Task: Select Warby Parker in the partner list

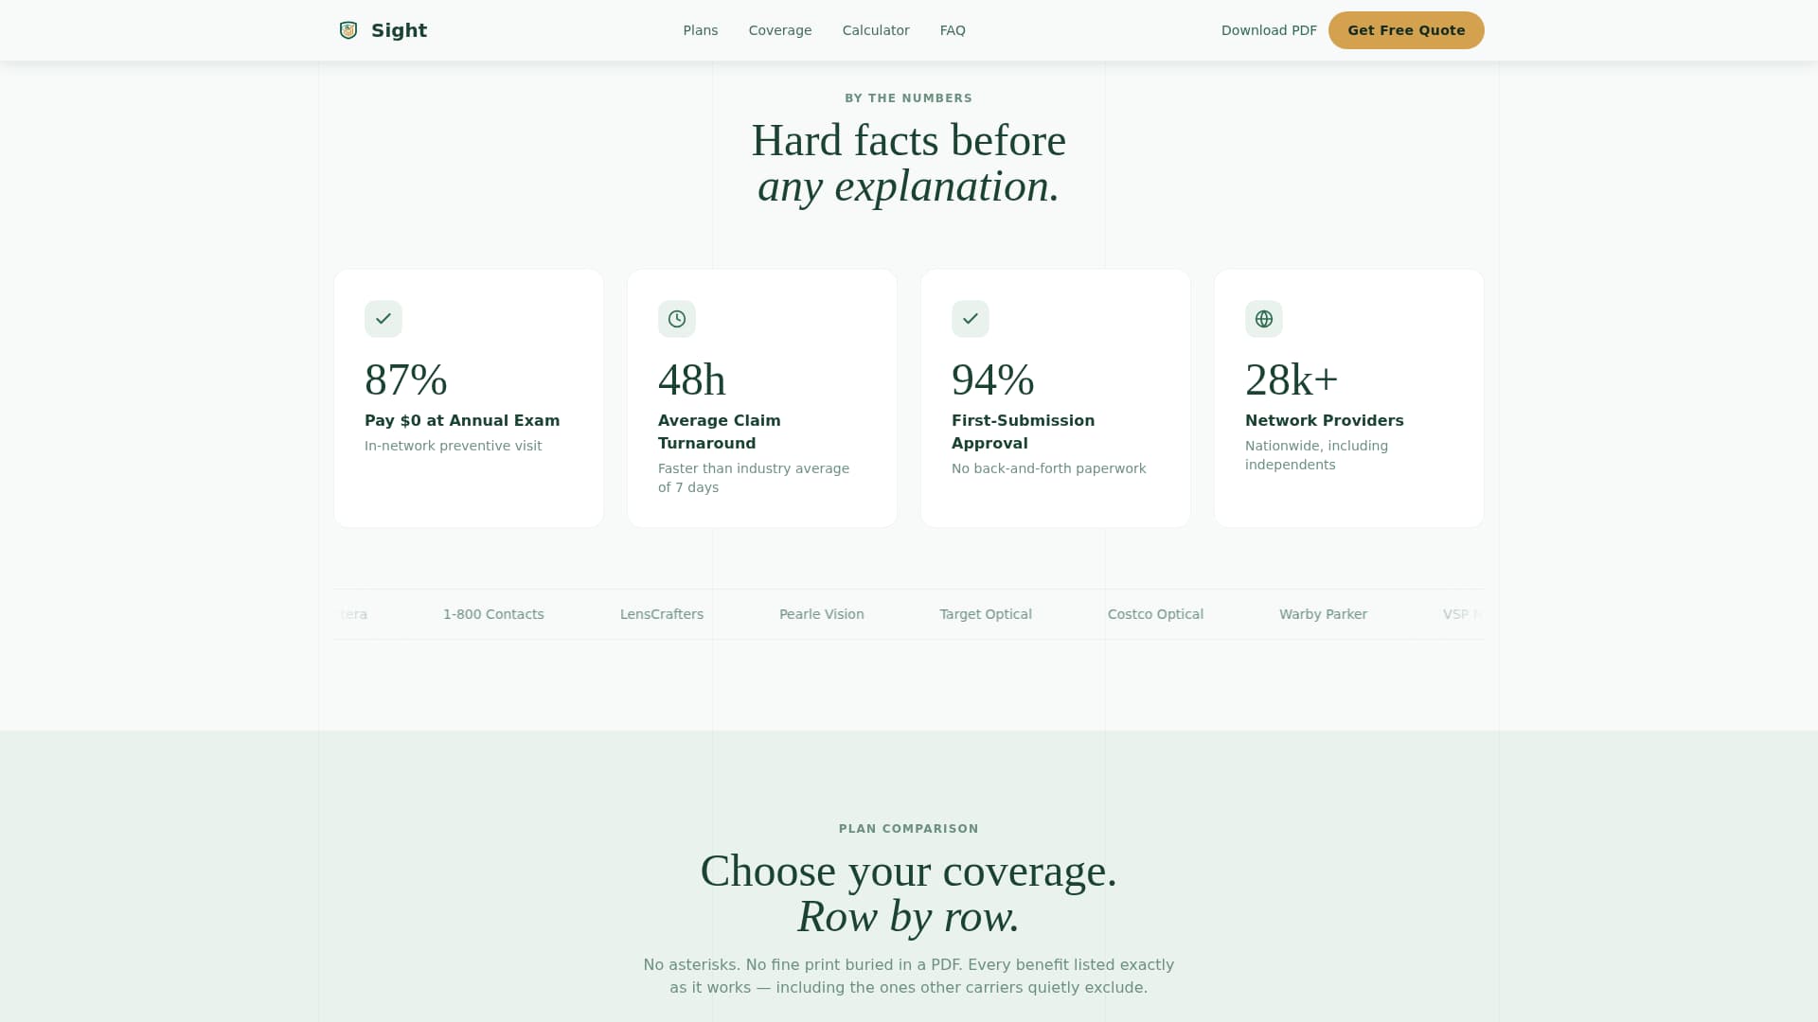Action: pos(1323,614)
